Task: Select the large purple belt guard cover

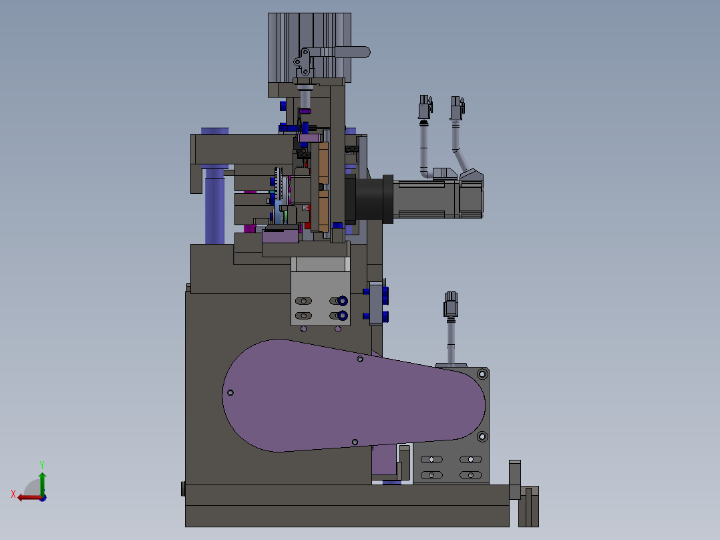Action: click(x=353, y=396)
